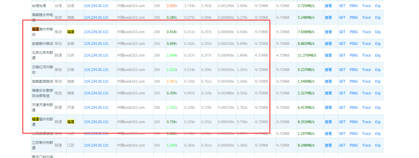419x158 pixels.
Task: Open Trace for 安徽滁州移动 row
Action: [x=366, y=44]
